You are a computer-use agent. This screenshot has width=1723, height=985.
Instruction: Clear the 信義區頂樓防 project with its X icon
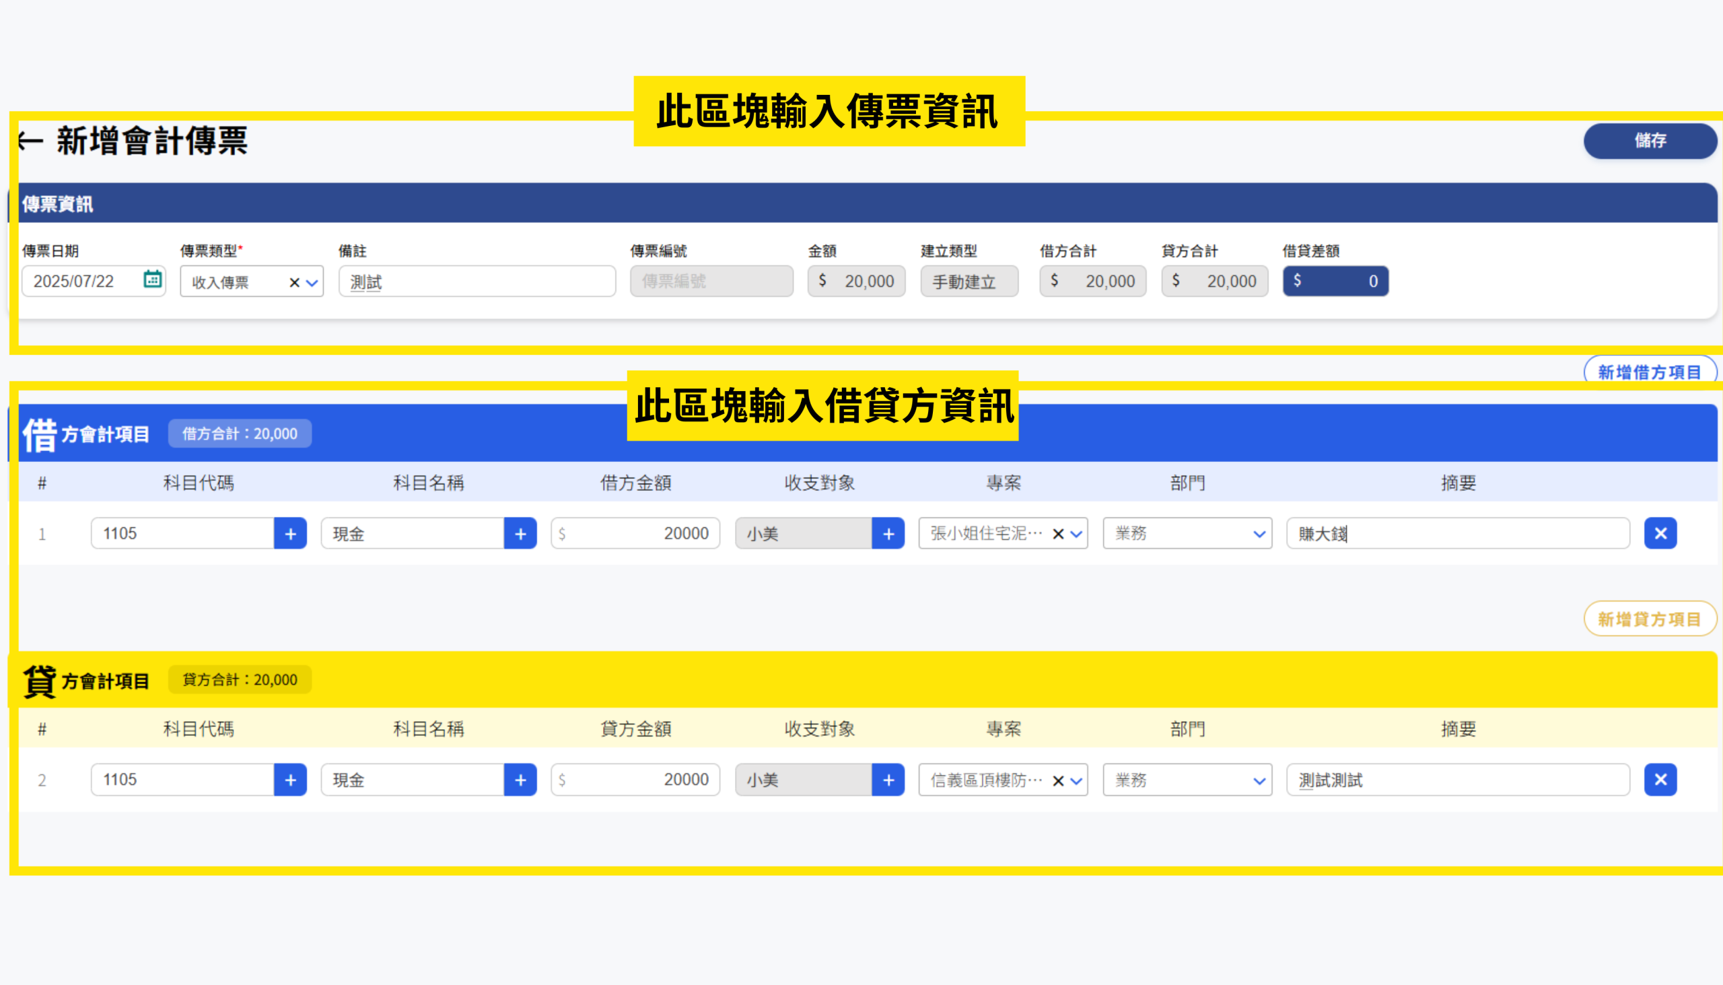click(x=1057, y=780)
